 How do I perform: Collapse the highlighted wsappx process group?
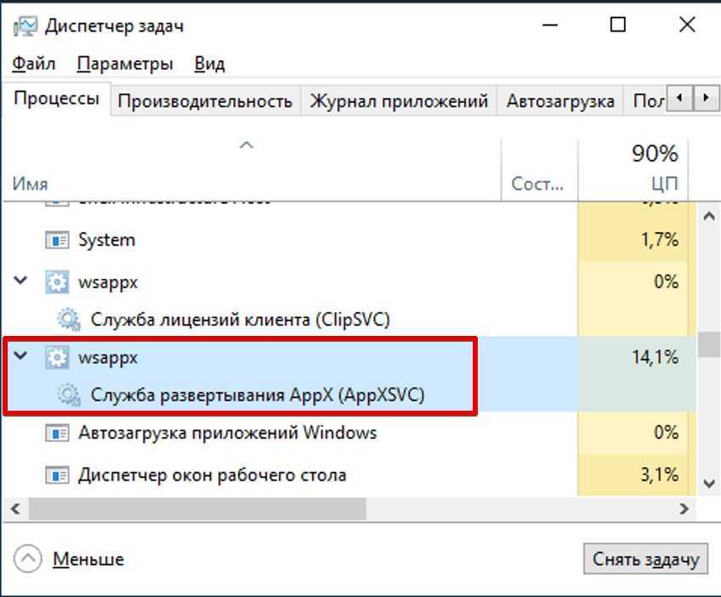(x=21, y=358)
